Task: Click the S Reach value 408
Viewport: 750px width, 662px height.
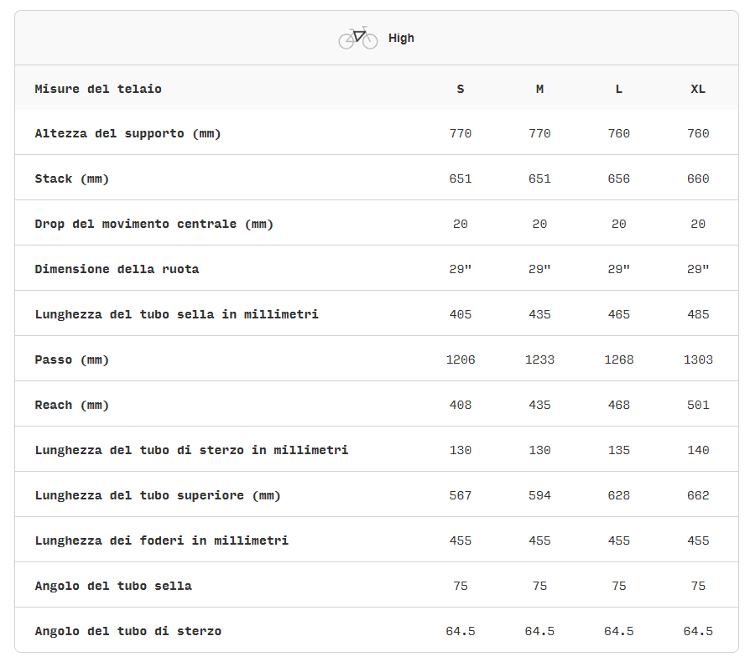Action: point(461,405)
